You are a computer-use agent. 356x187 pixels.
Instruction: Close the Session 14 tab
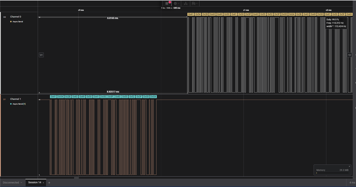pyautogui.click(x=43, y=183)
